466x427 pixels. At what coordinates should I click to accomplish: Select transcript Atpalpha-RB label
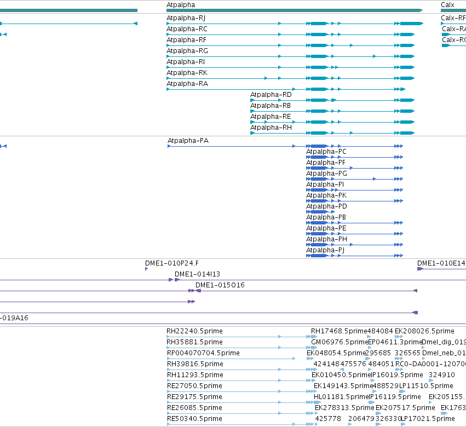[271, 106]
